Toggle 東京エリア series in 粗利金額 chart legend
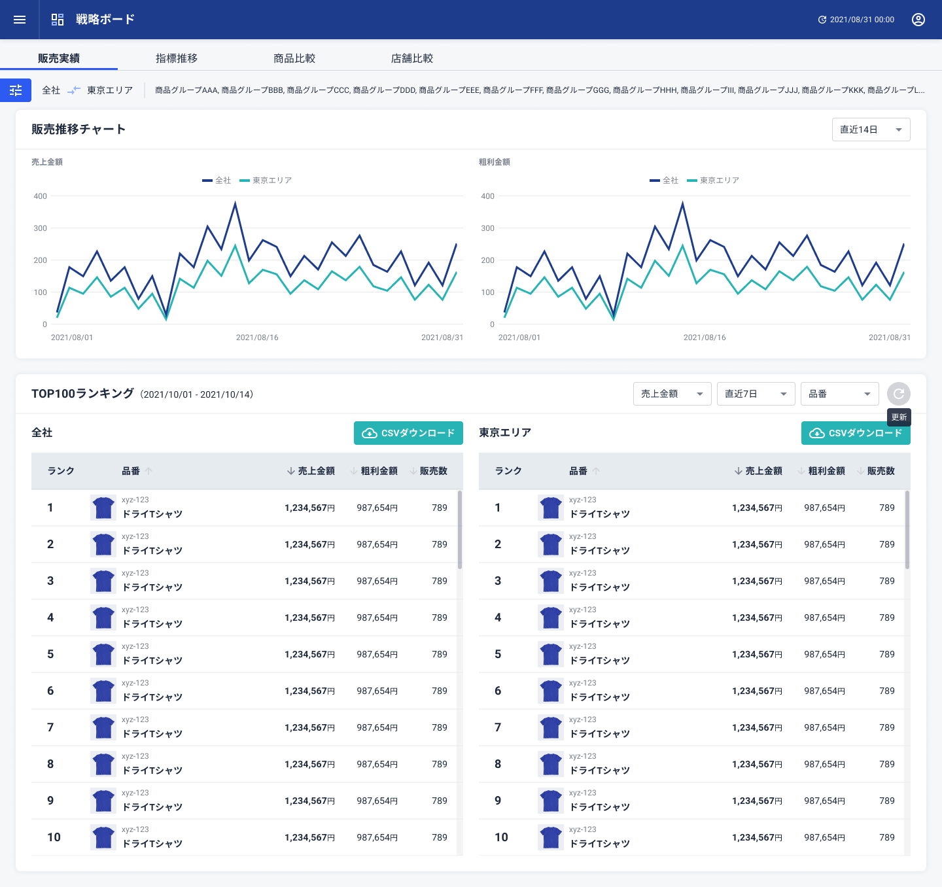The width and height of the screenshot is (942, 887). click(713, 181)
